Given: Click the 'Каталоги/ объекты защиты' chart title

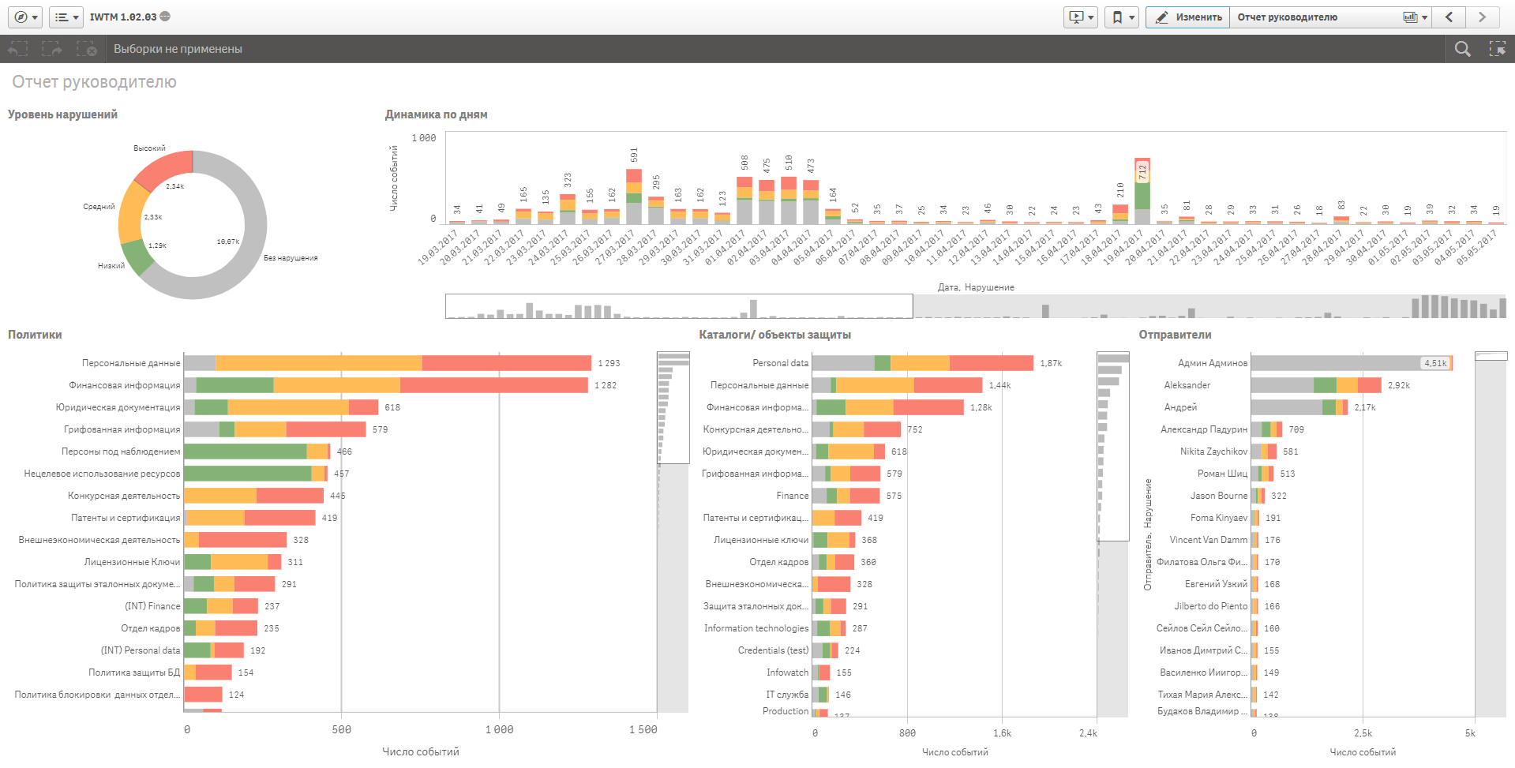Looking at the screenshot, I should click(774, 335).
